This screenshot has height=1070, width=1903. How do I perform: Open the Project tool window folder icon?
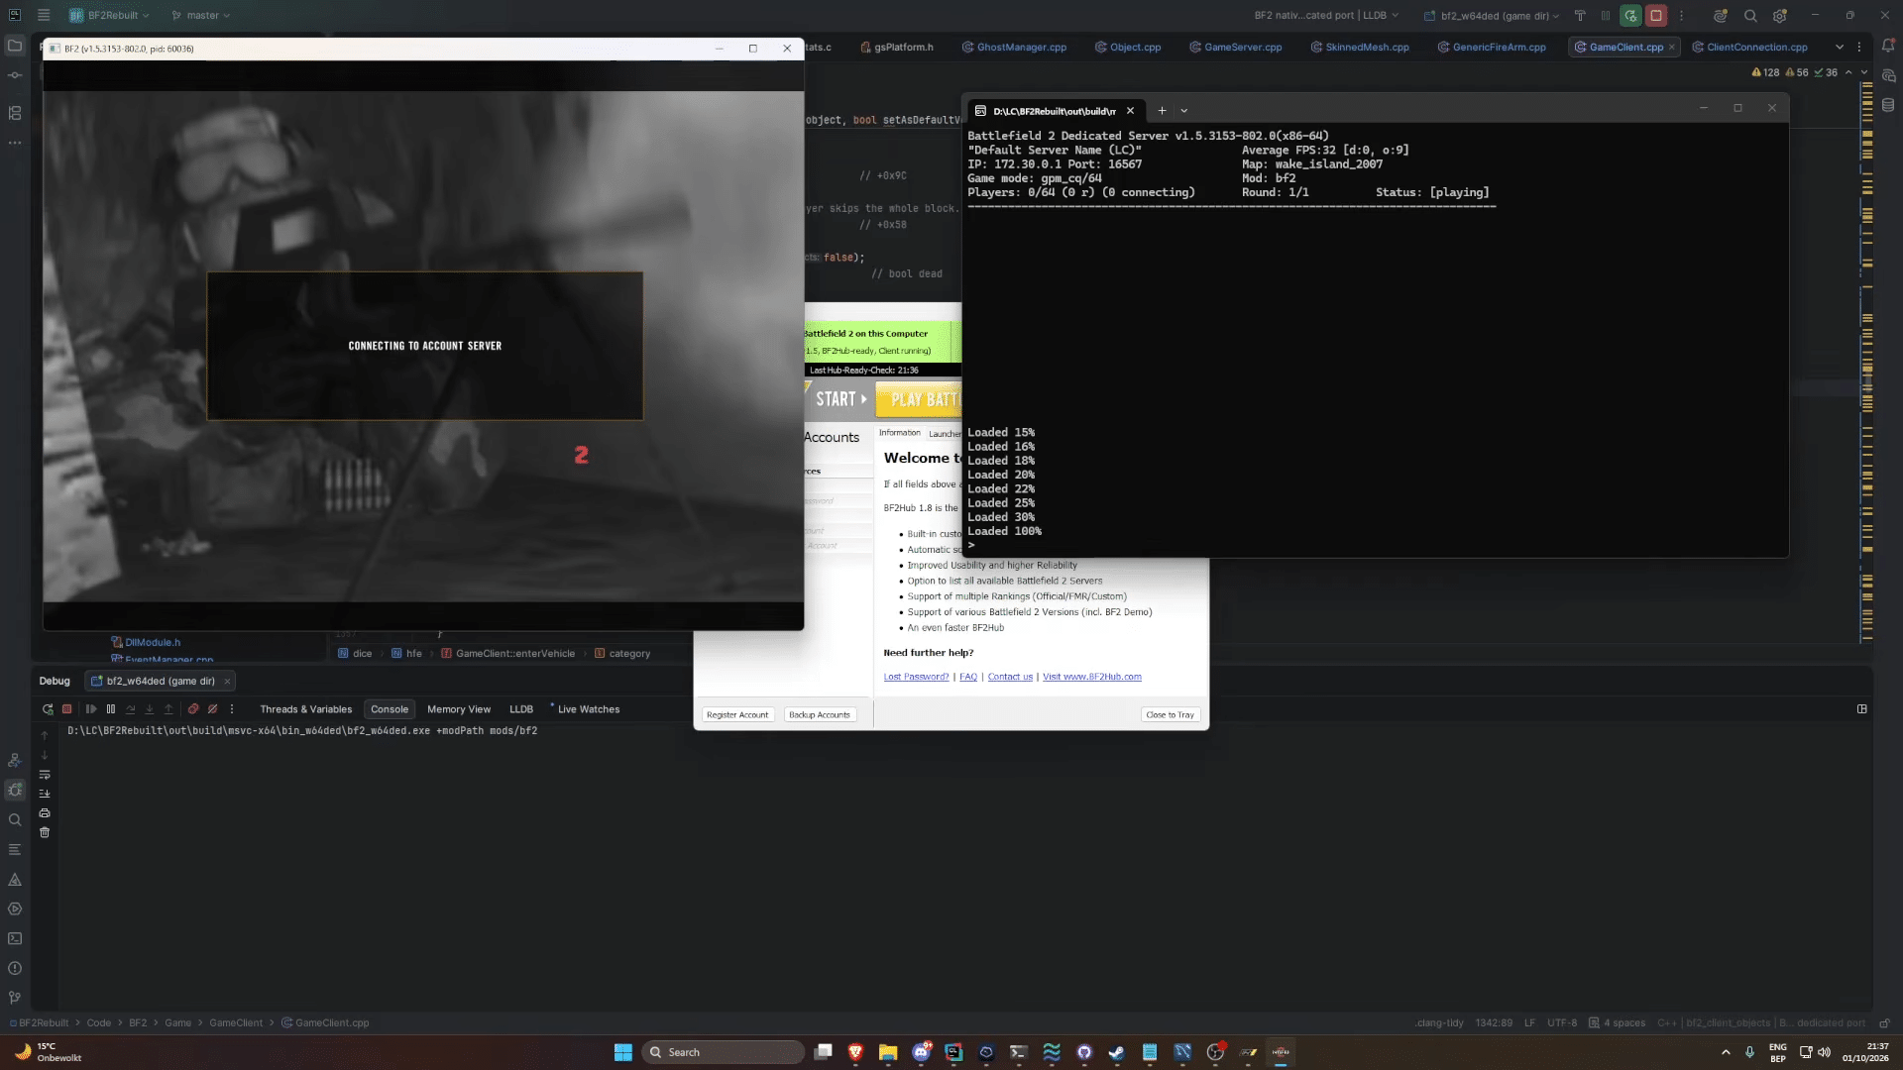pyautogui.click(x=15, y=46)
